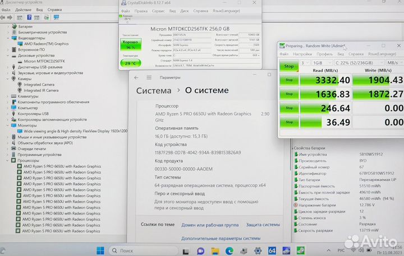Click Stop button beside 246.64 read result
The width and height of the screenshot is (404, 256).
point(289,108)
